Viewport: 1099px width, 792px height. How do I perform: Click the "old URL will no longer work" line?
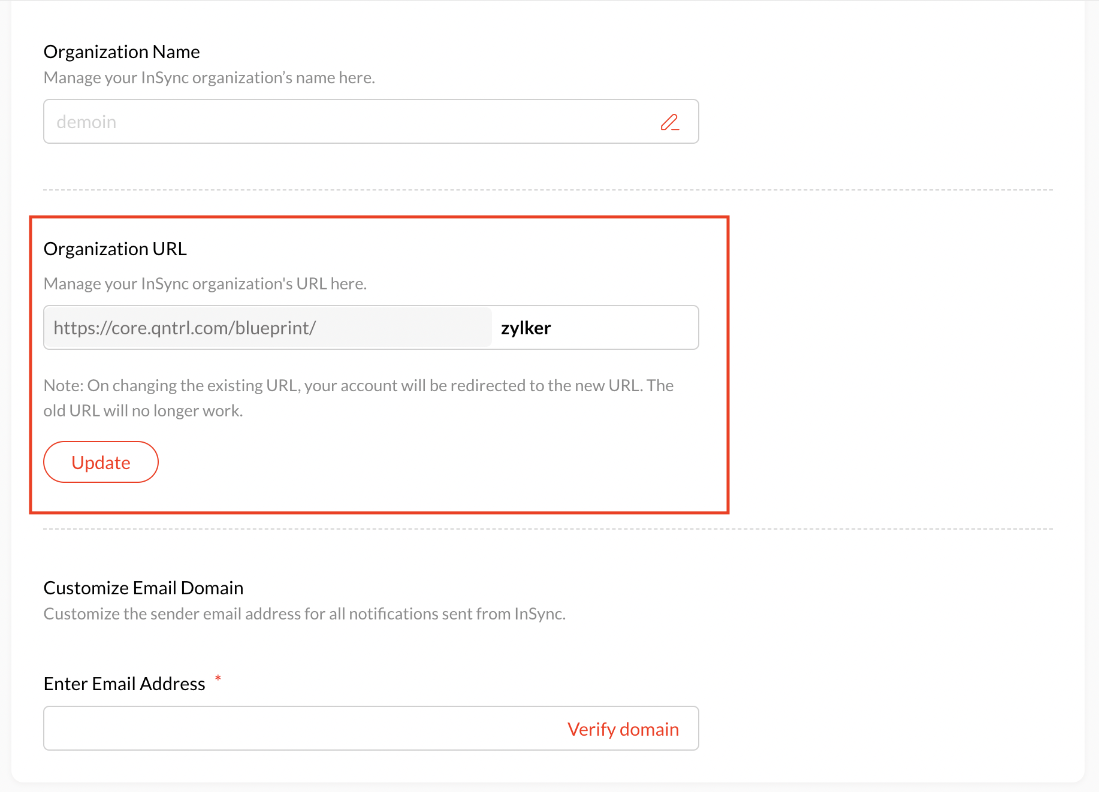143,411
